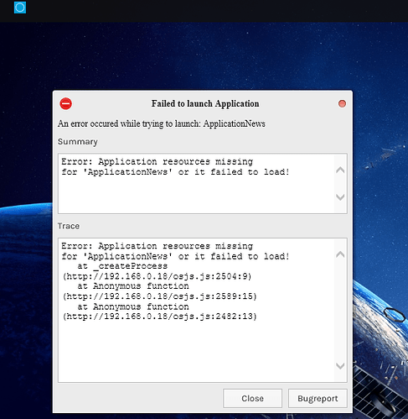Dismiss dialog using the red circle button
The height and width of the screenshot is (419, 408).
[342, 103]
